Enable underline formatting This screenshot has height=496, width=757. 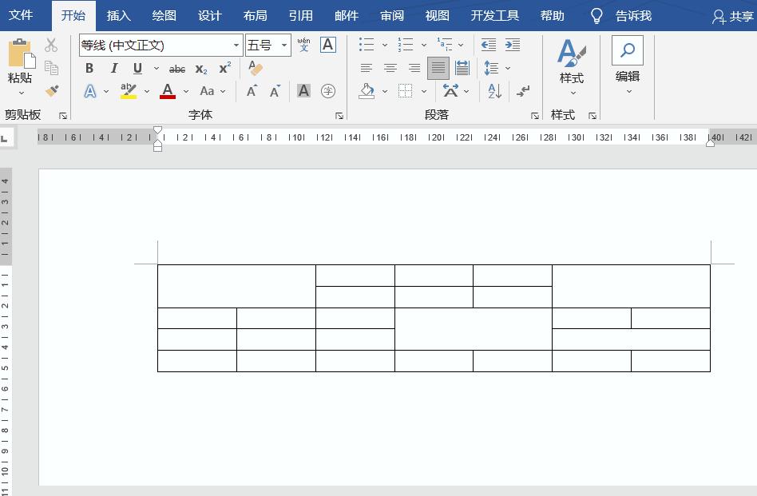[x=136, y=69]
